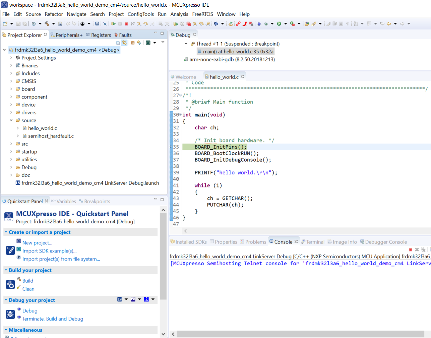This screenshot has width=431, height=338.
Task: Click the Suspend icon in the toolbar
Action: 120,24
